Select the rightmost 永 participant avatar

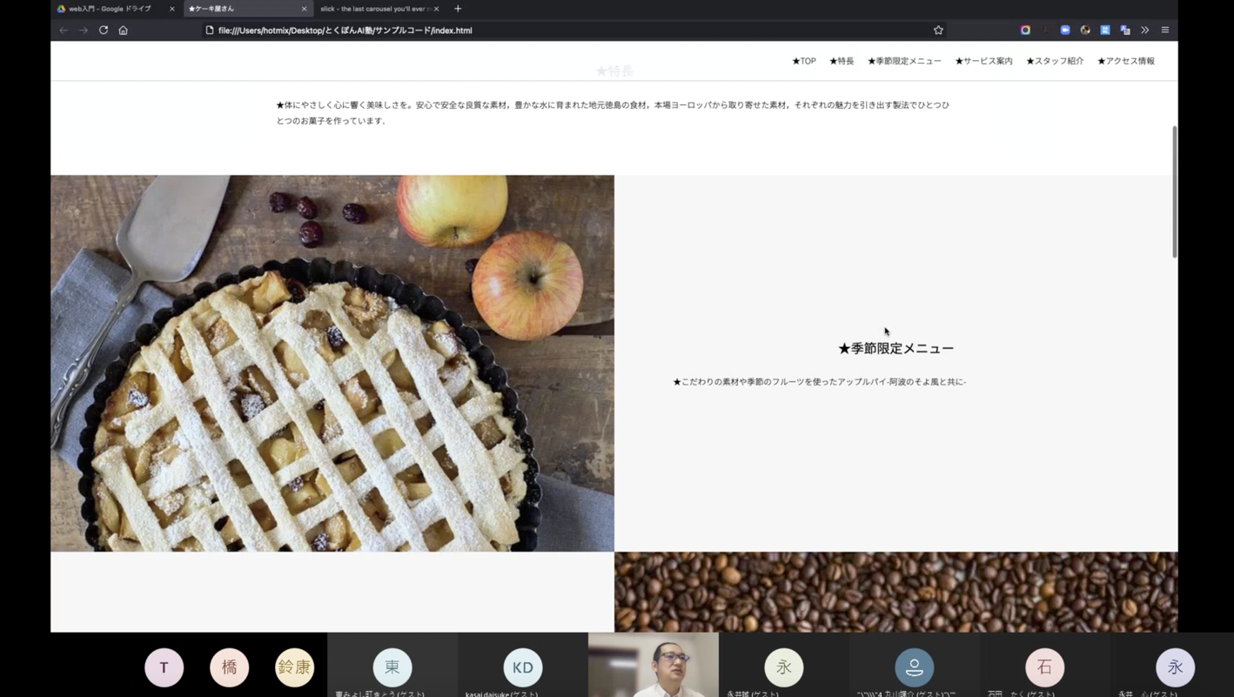[1176, 667]
